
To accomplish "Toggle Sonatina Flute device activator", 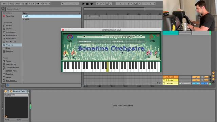I will pyautogui.click(x=5, y=91).
